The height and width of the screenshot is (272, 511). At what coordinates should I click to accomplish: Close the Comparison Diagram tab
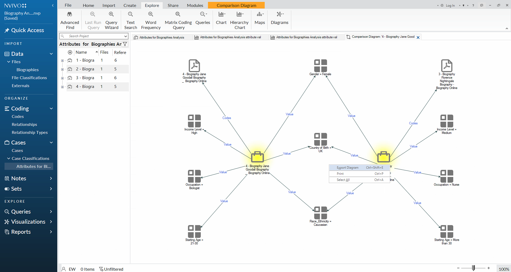pyautogui.click(x=418, y=37)
